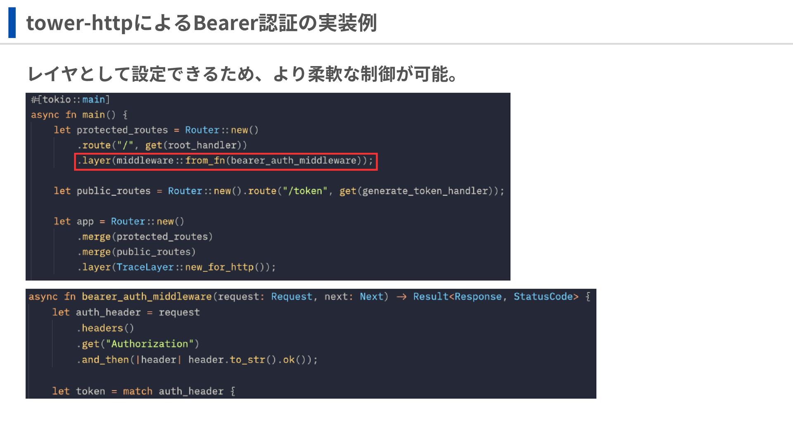The image size is (793, 446).
Task: Click the blue accent bar beside the title
Action: 12,23
